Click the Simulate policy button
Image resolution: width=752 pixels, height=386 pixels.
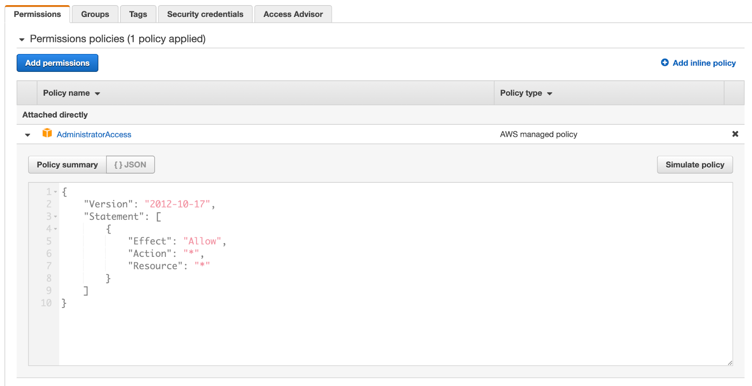click(x=695, y=165)
